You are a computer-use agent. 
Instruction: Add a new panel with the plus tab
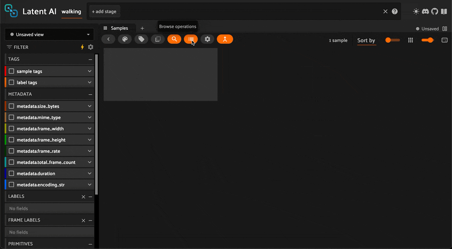pyautogui.click(x=142, y=28)
